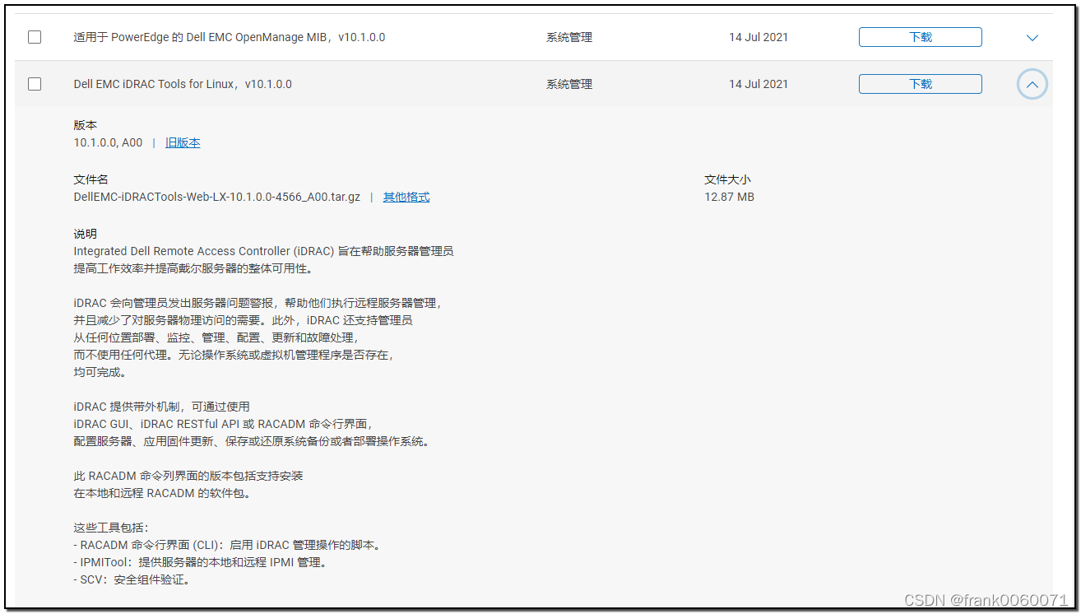This screenshot has height=614, width=1081.
Task: Tick checkbox for OpenManage MIB v10.1.0.0 row
Action: point(35,37)
